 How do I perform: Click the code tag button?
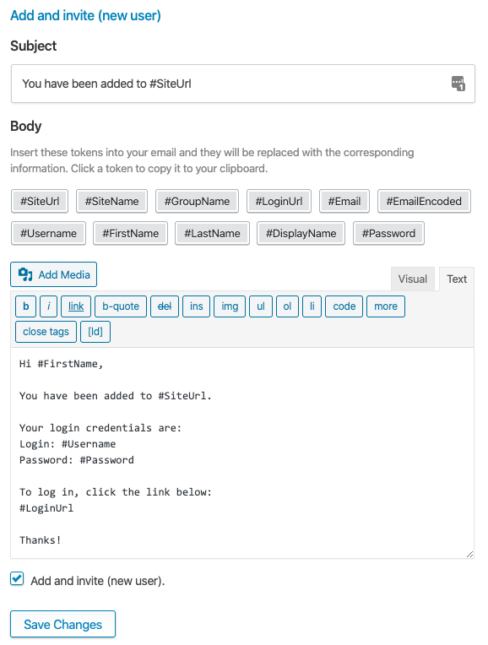coord(344,306)
